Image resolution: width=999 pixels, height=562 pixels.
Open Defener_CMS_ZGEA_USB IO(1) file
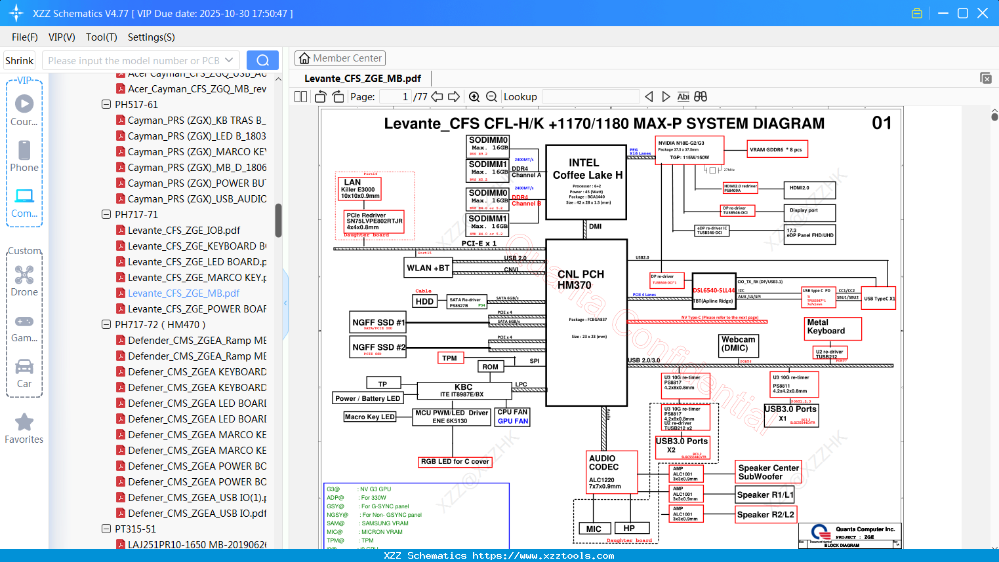click(197, 497)
